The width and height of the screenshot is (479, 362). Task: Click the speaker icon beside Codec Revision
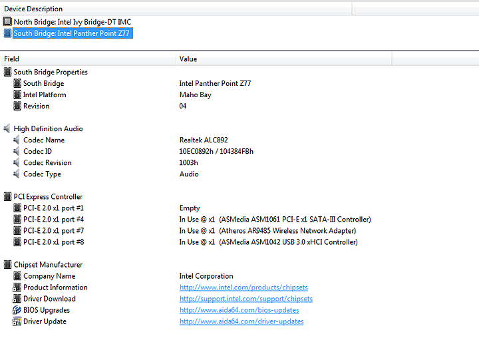coord(17,162)
